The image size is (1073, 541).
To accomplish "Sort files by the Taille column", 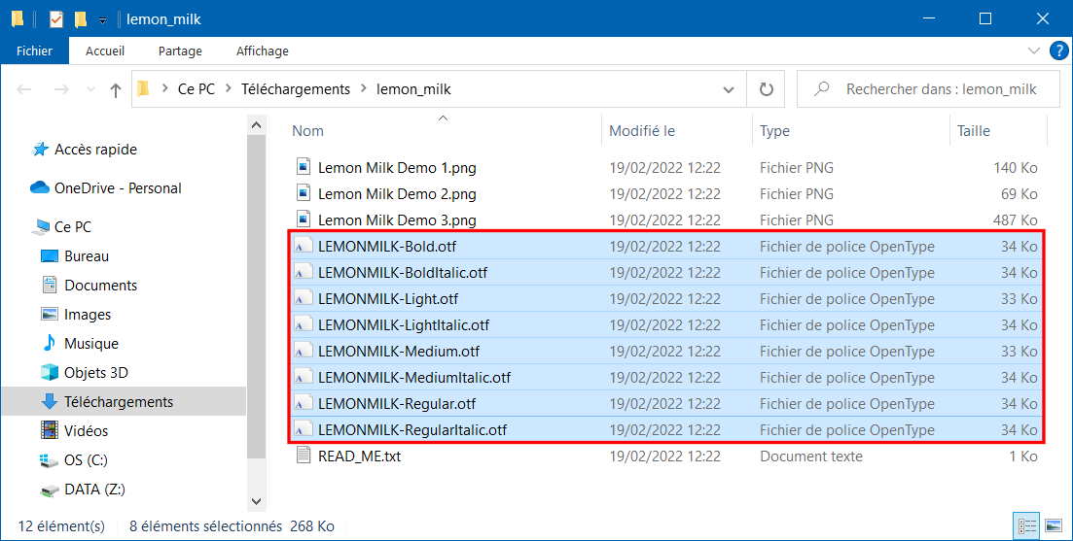I will click(x=973, y=130).
